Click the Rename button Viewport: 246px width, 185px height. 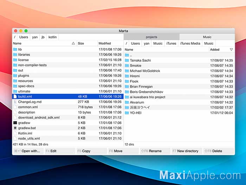(155, 151)
